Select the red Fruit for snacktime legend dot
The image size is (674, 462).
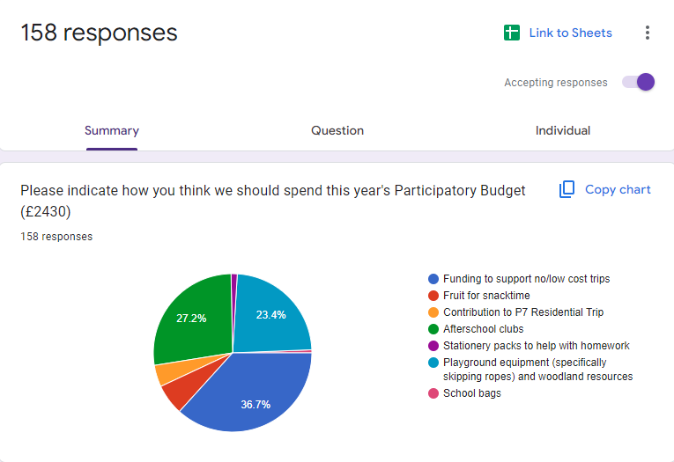pos(433,296)
